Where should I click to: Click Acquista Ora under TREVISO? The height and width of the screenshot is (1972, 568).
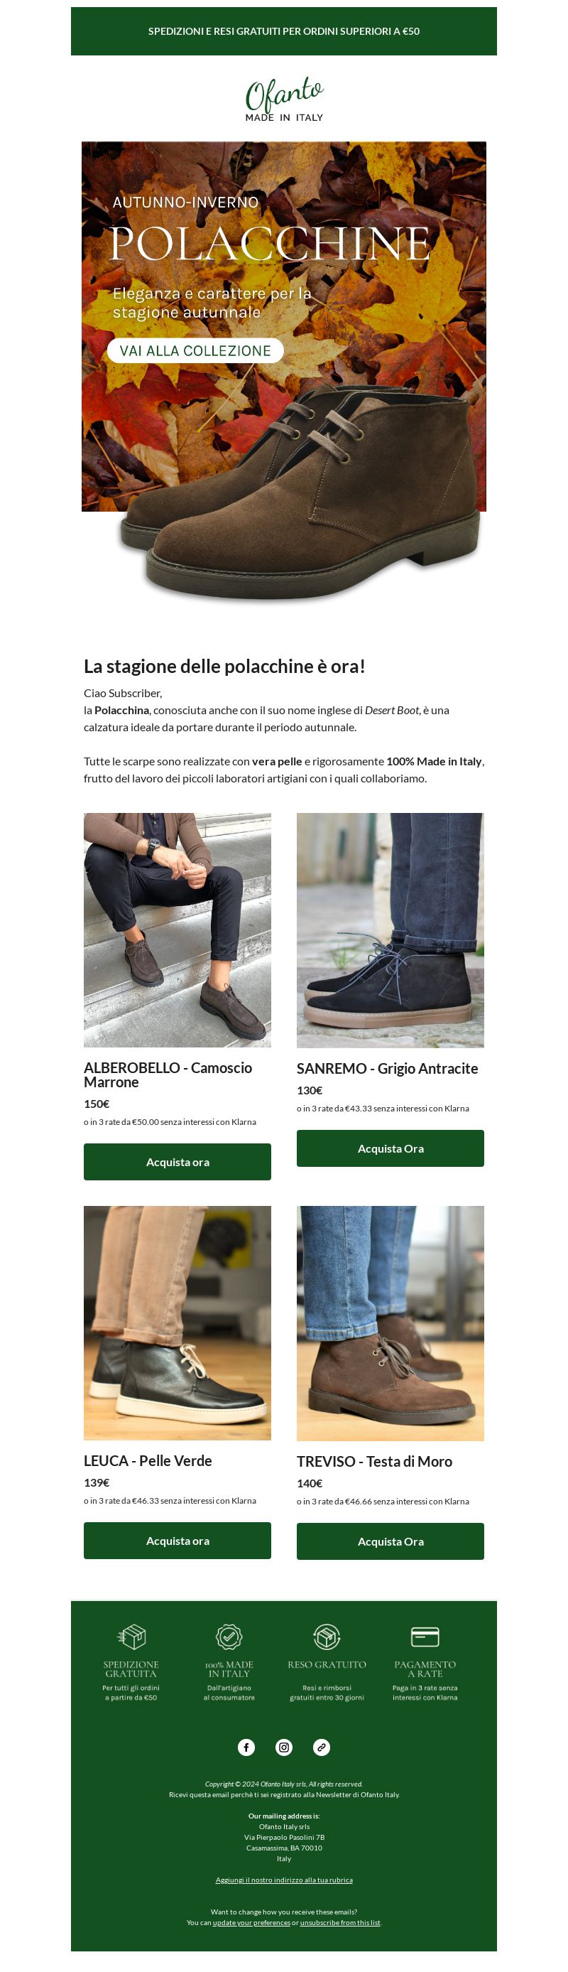coord(390,1541)
